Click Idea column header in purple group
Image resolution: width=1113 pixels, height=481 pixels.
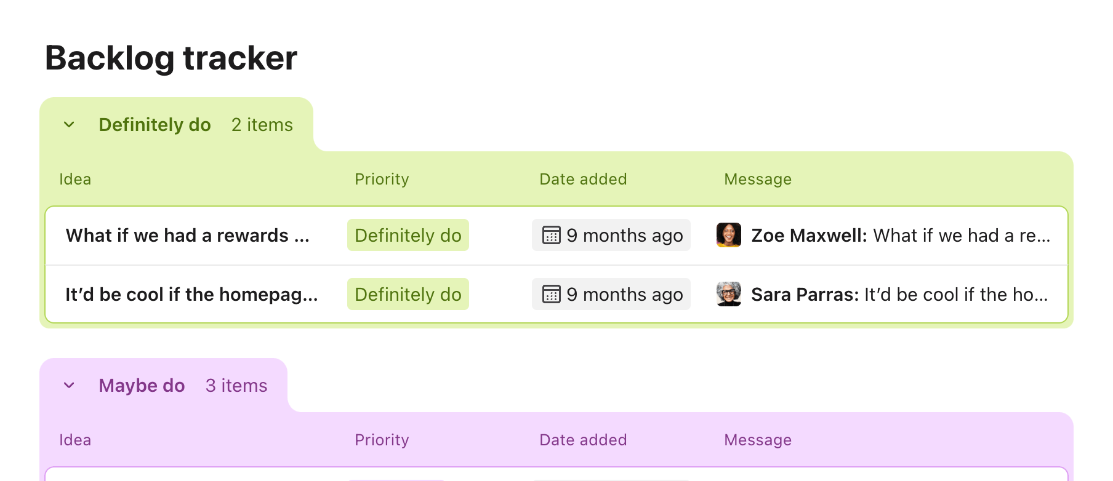pyautogui.click(x=75, y=440)
